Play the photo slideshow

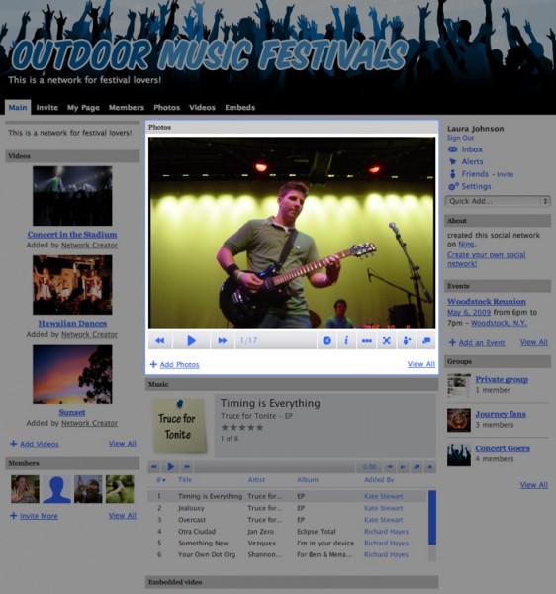[191, 340]
